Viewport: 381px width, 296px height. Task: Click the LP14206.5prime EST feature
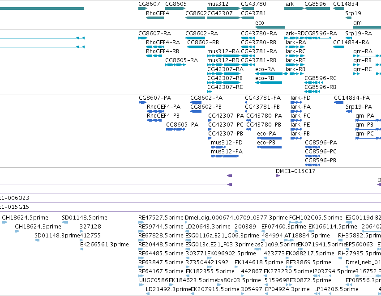click(322, 294)
